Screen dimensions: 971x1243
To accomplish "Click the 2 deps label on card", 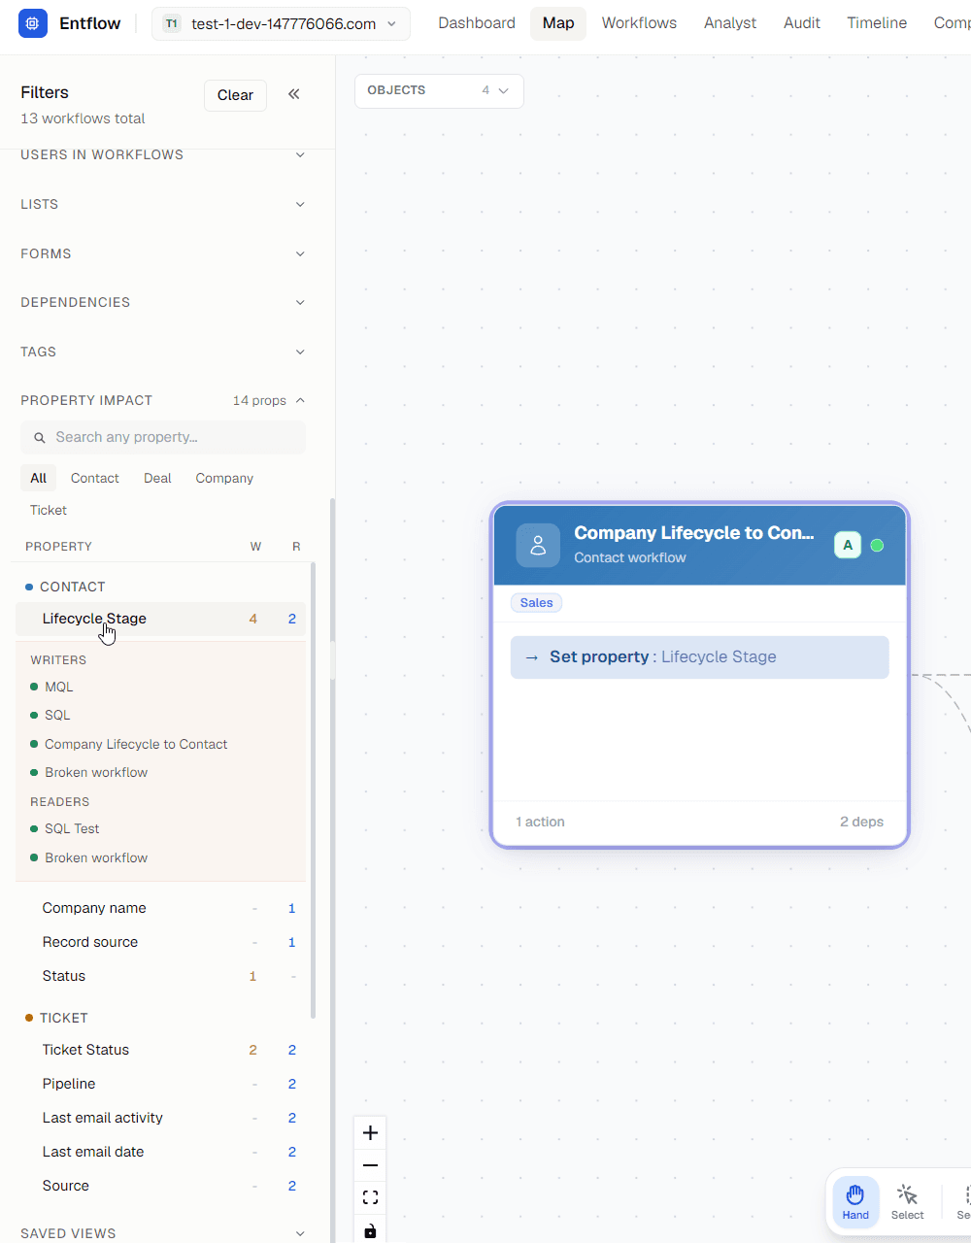I will (861, 822).
